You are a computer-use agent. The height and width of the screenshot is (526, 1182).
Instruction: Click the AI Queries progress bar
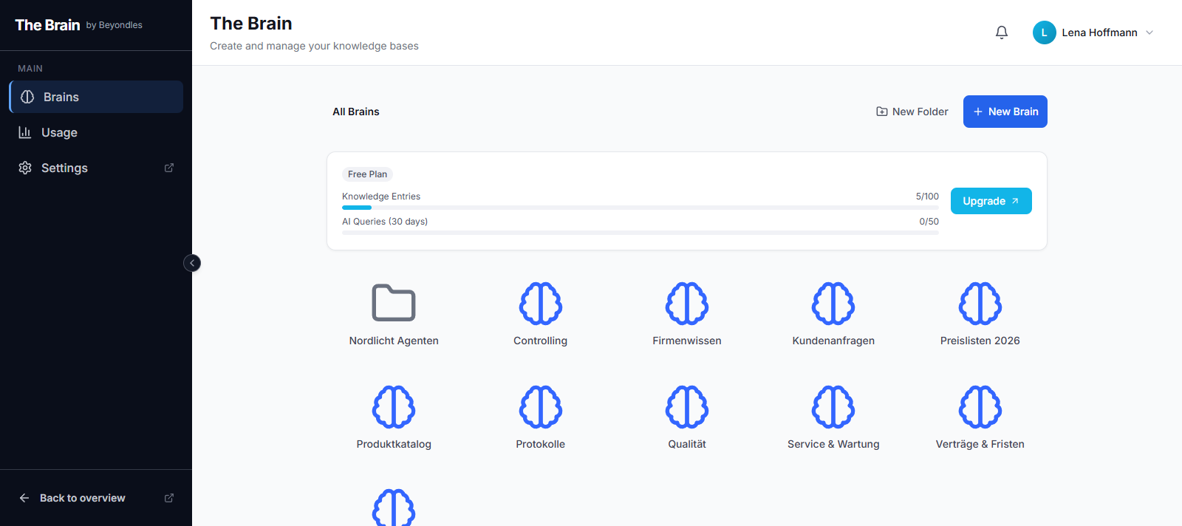pos(640,233)
